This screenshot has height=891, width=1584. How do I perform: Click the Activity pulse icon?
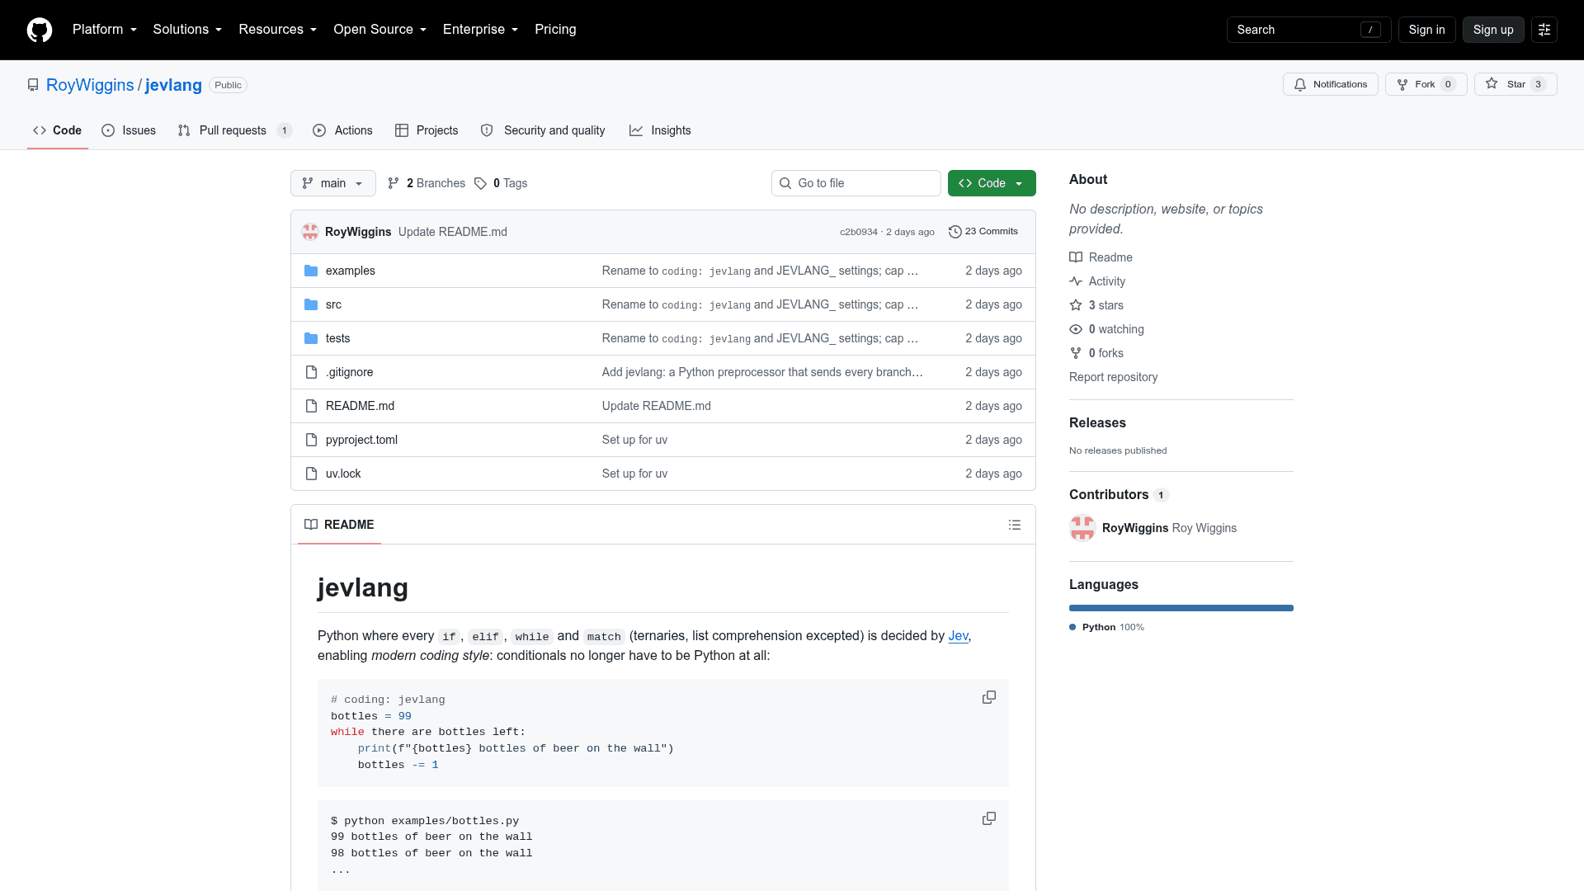coord(1076,281)
